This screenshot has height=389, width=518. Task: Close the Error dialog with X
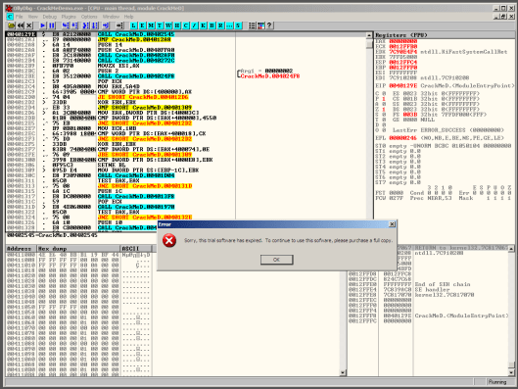392,224
